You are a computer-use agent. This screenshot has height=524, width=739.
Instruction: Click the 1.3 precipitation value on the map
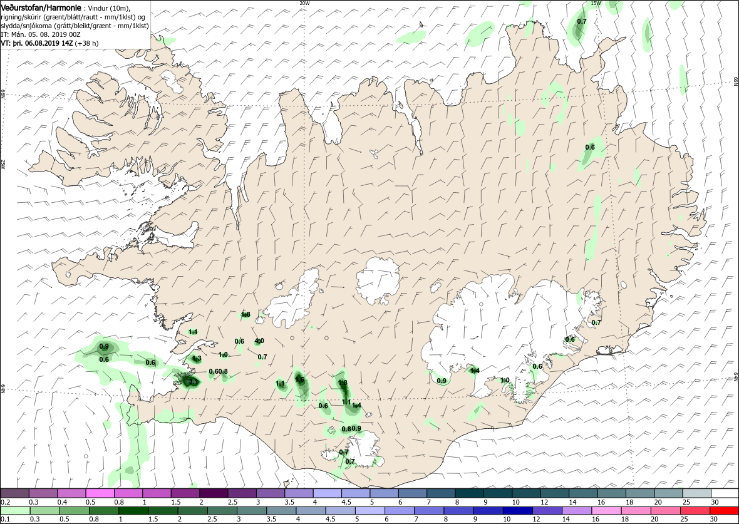coord(197,358)
